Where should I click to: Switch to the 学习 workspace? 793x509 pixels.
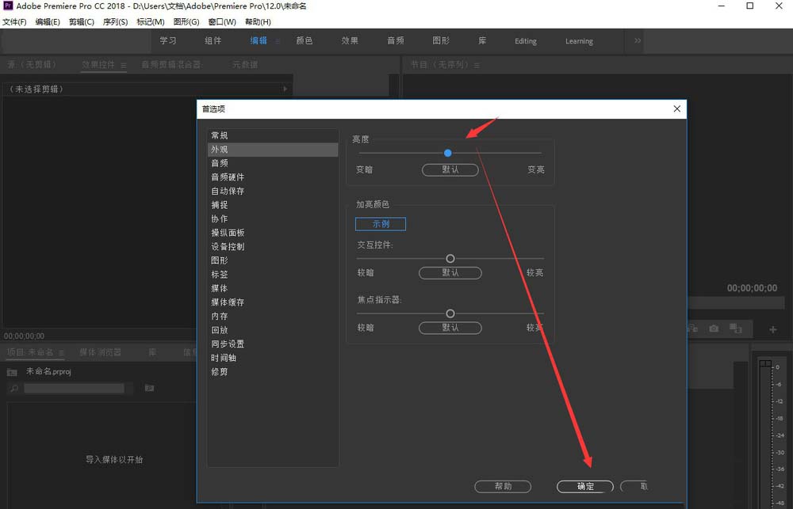tap(168, 41)
